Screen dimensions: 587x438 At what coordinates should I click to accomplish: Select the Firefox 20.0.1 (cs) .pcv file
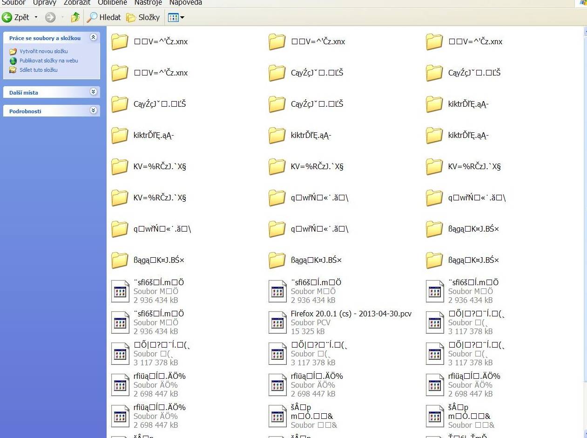pyautogui.click(x=340, y=322)
